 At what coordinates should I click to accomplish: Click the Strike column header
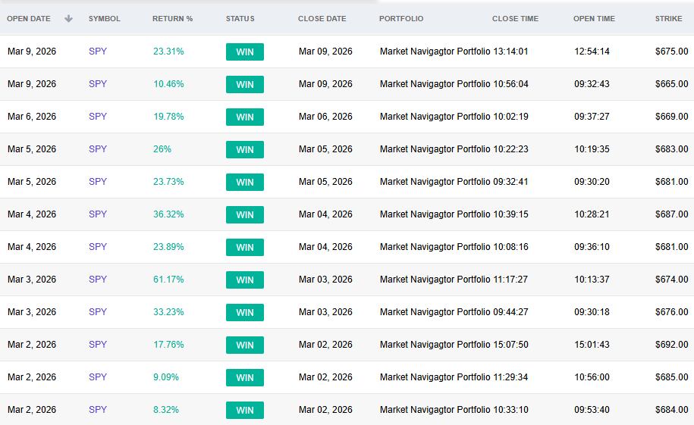[668, 19]
